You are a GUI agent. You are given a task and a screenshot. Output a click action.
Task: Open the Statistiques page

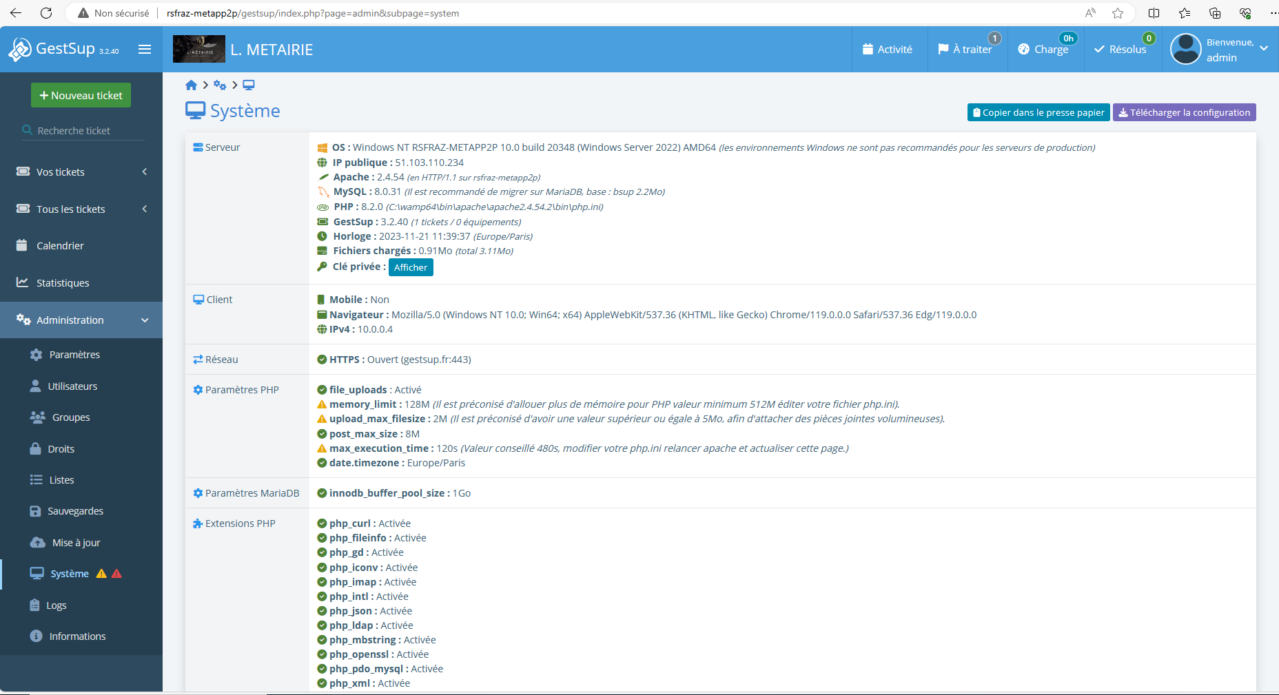[63, 283]
